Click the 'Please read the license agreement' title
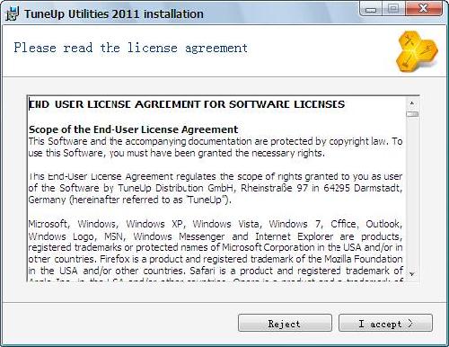The width and height of the screenshot is (449, 347). point(131,48)
